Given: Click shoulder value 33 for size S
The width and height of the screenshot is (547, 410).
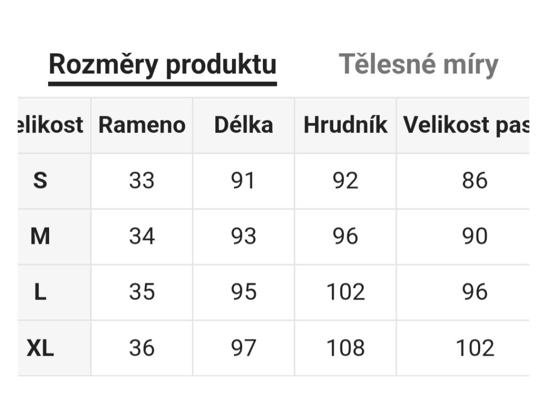Looking at the screenshot, I should [x=142, y=181].
